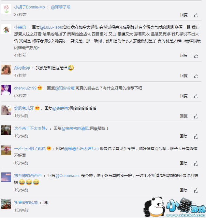
Task: Open the @Cuteorcute- mention link
Action: (68, 176)
